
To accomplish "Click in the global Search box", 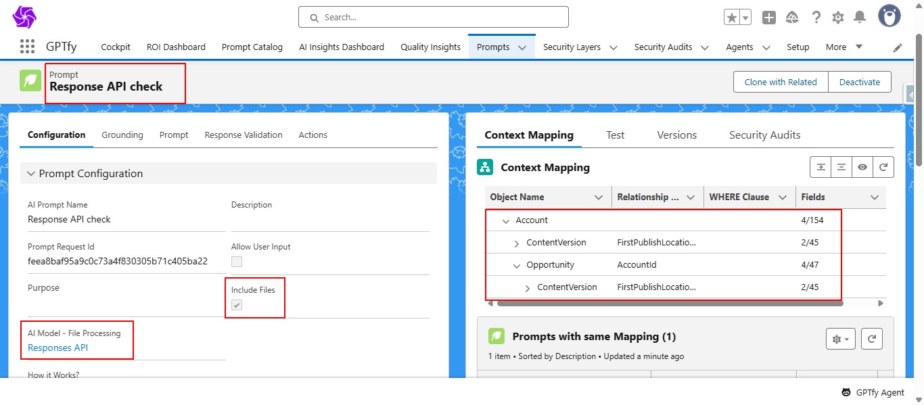I will click(x=433, y=17).
